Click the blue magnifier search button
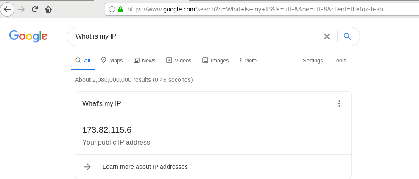 click(347, 36)
